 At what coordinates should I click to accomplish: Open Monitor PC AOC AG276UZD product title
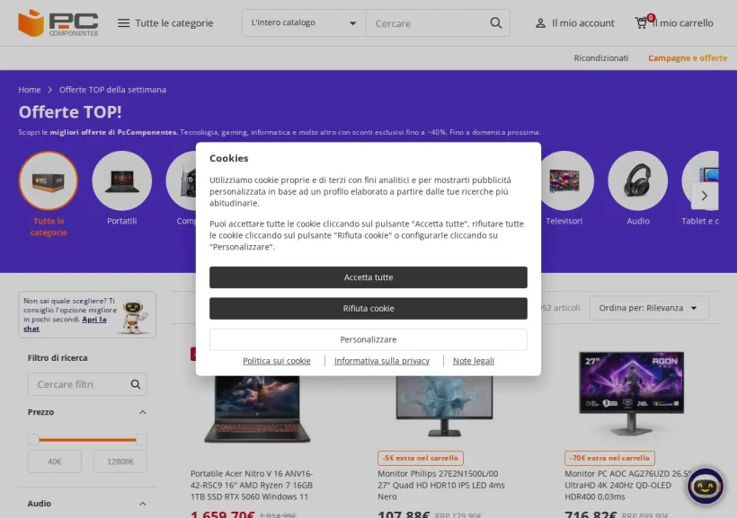pyautogui.click(x=628, y=485)
